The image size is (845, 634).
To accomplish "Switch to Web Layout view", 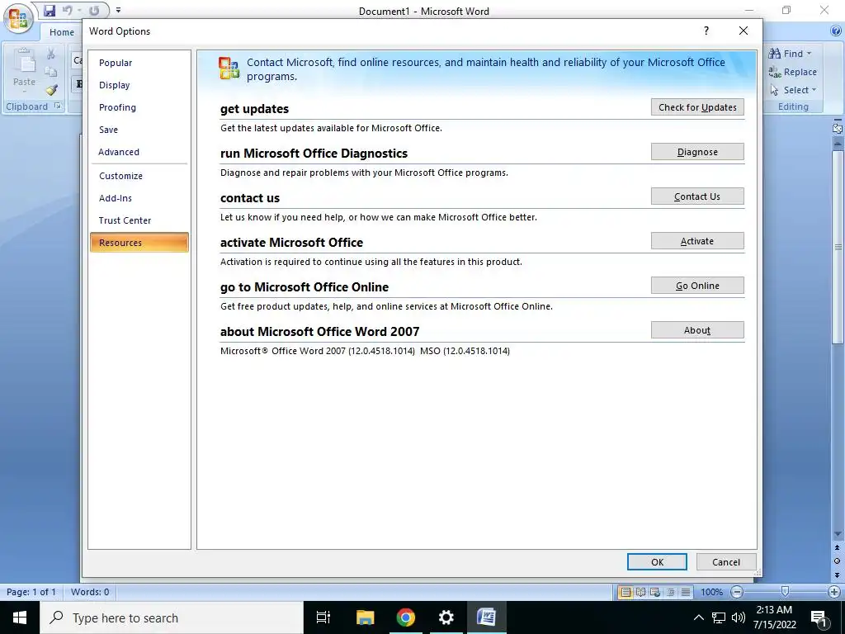I will click(655, 592).
